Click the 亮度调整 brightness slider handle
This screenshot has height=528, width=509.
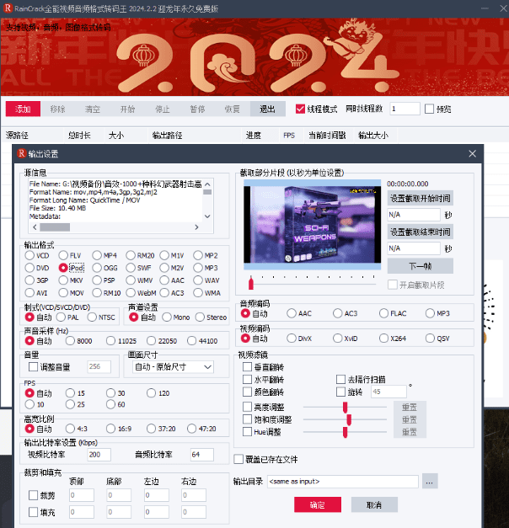point(346,407)
